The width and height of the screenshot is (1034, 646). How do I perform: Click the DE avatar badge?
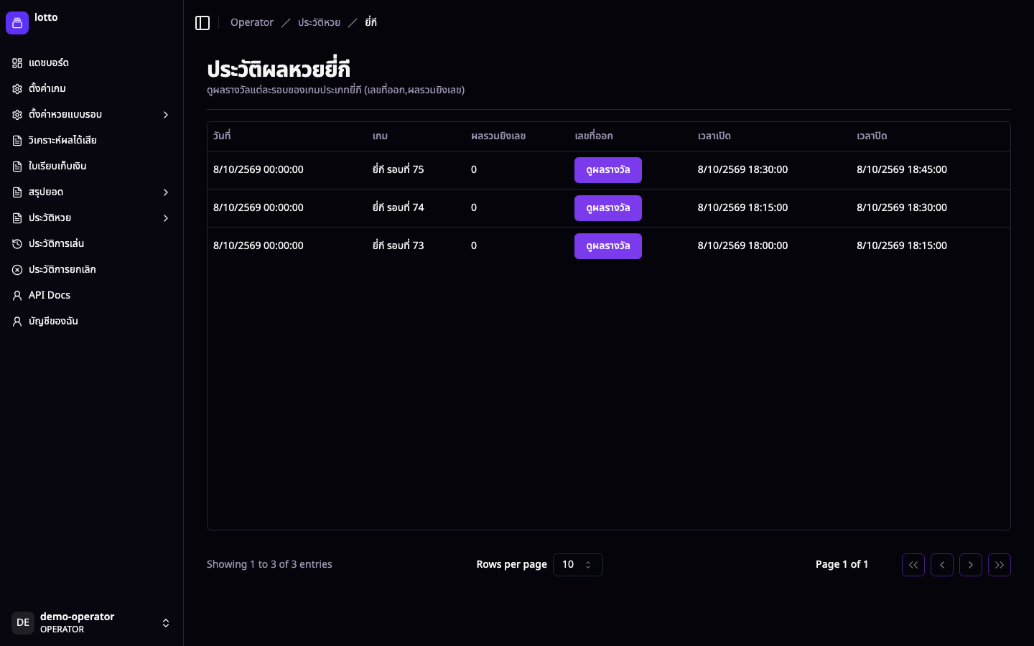pyautogui.click(x=23, y=623)
